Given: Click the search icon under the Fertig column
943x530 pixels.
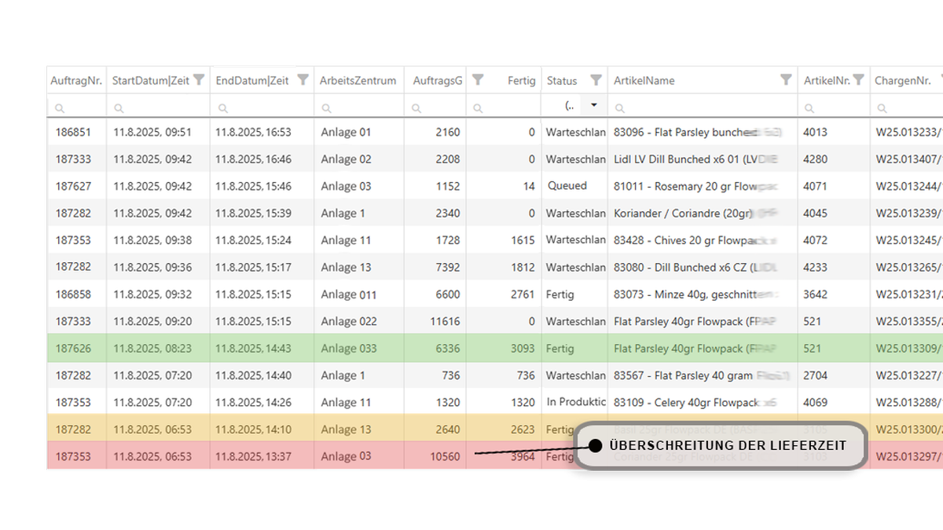Looking at the screenshot, I should (479, 108).
